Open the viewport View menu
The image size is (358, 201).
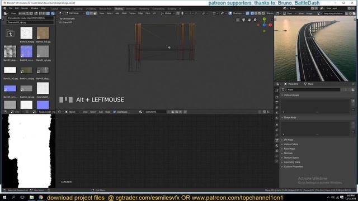point(102,13)
